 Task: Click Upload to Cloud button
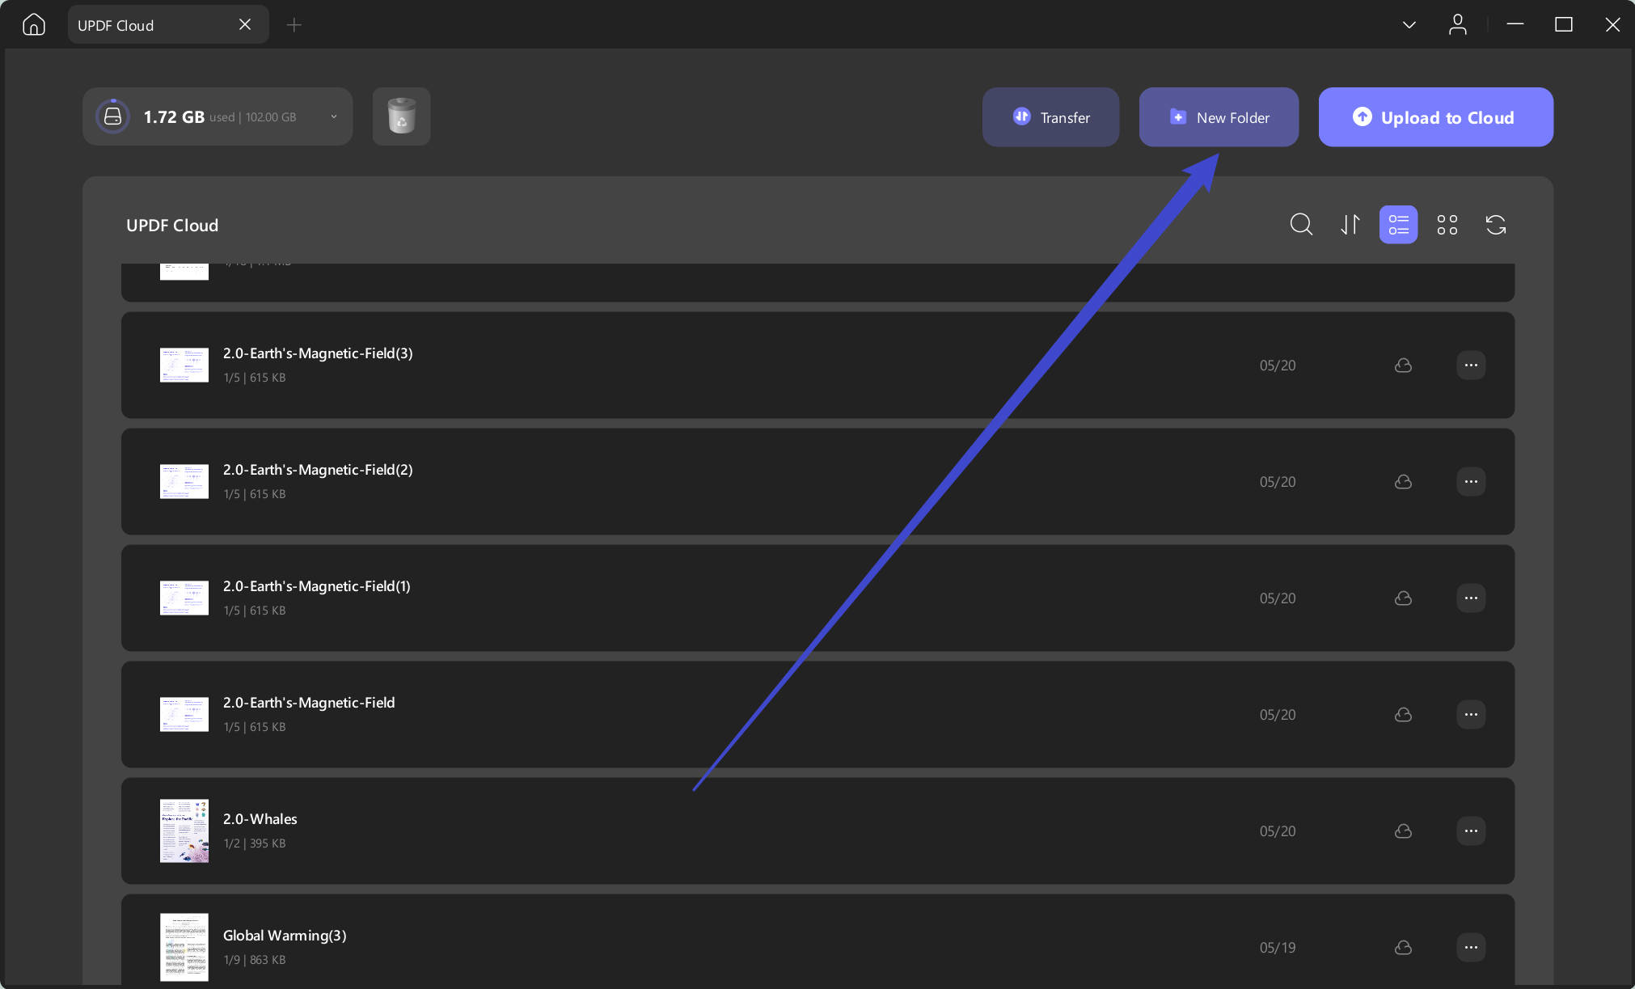click(1435, 117)
